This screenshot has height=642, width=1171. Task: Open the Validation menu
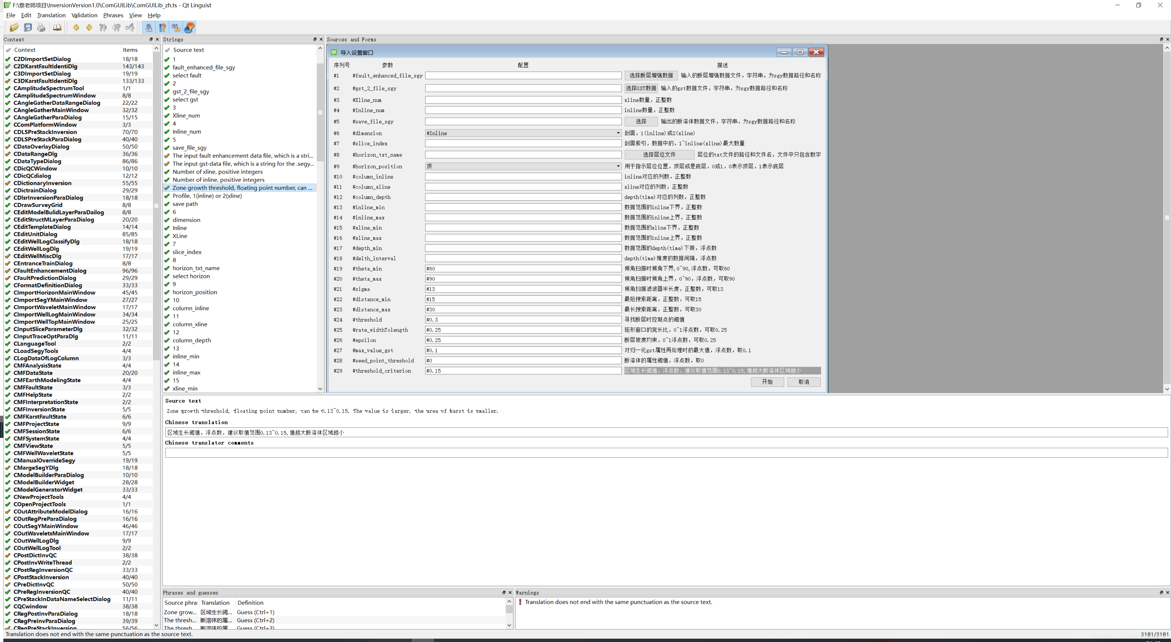pos(85,15)
